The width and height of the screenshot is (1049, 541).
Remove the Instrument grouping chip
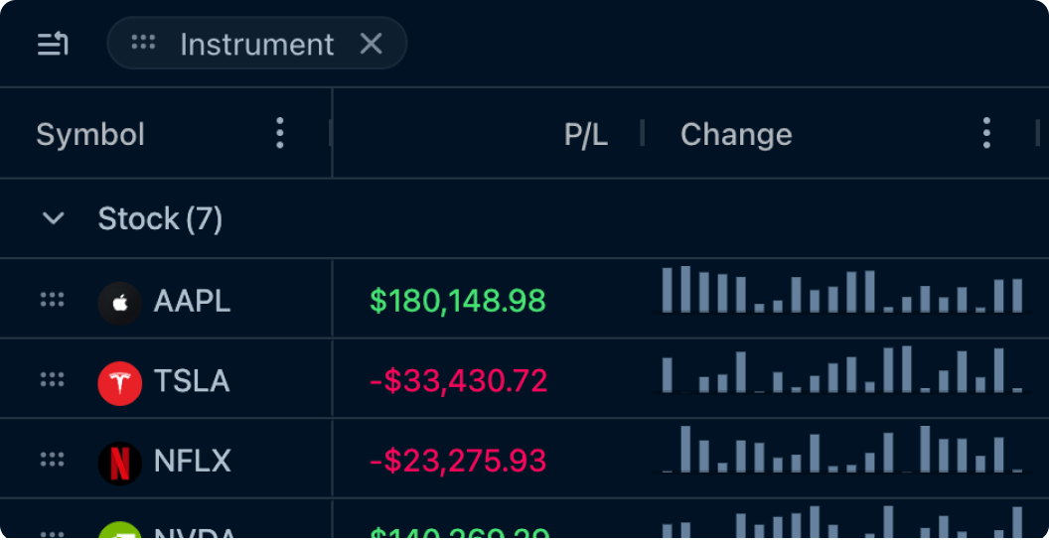pos(371,44)
